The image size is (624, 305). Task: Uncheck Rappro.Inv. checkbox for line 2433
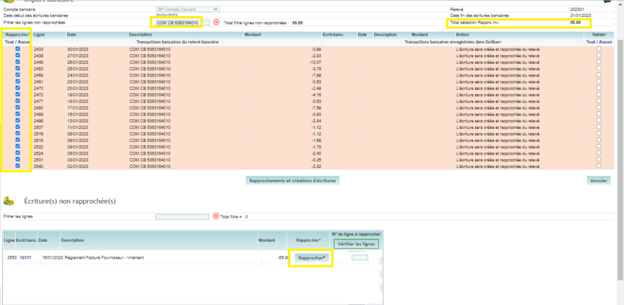point(17,48)
